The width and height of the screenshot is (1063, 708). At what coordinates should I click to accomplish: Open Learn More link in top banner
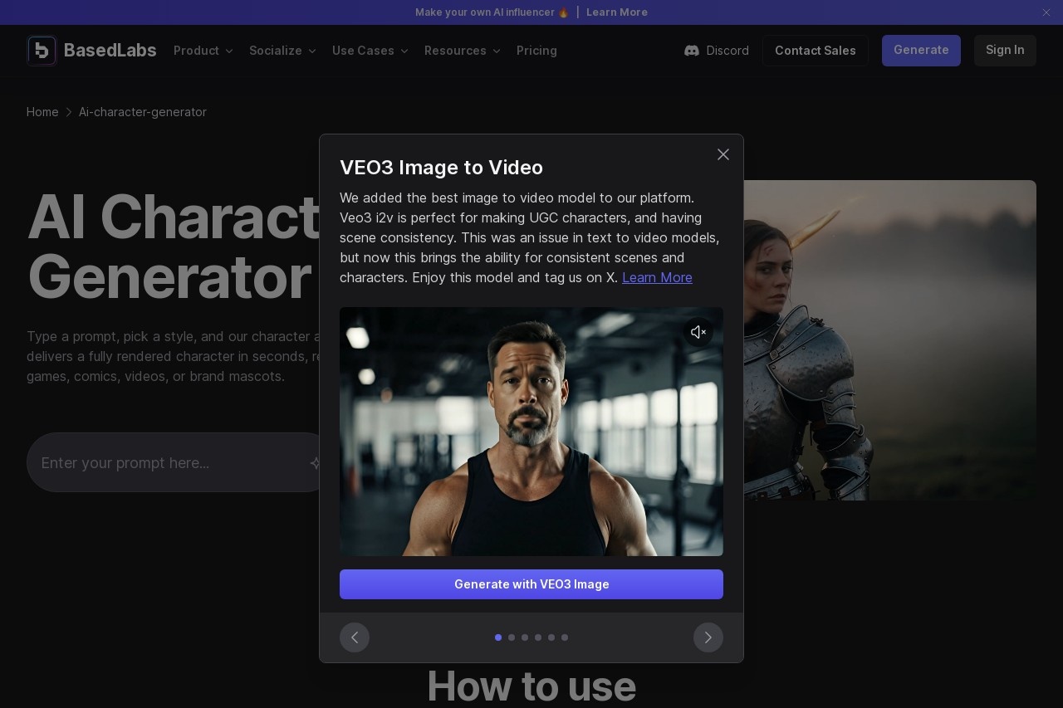pos(617,12)
